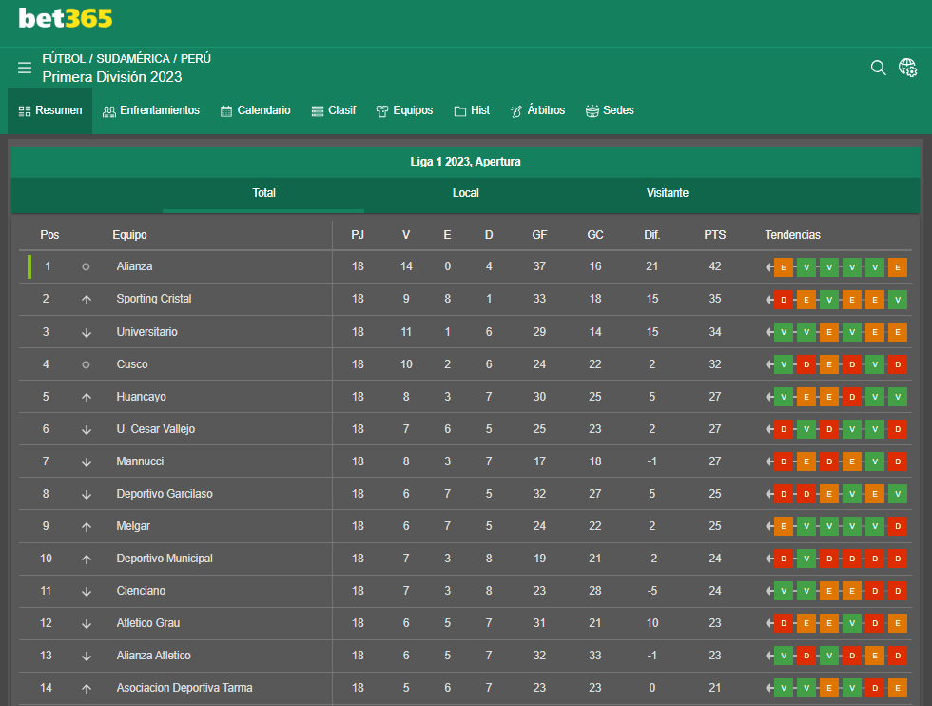Open the Universitario team link

coord(146,332)
